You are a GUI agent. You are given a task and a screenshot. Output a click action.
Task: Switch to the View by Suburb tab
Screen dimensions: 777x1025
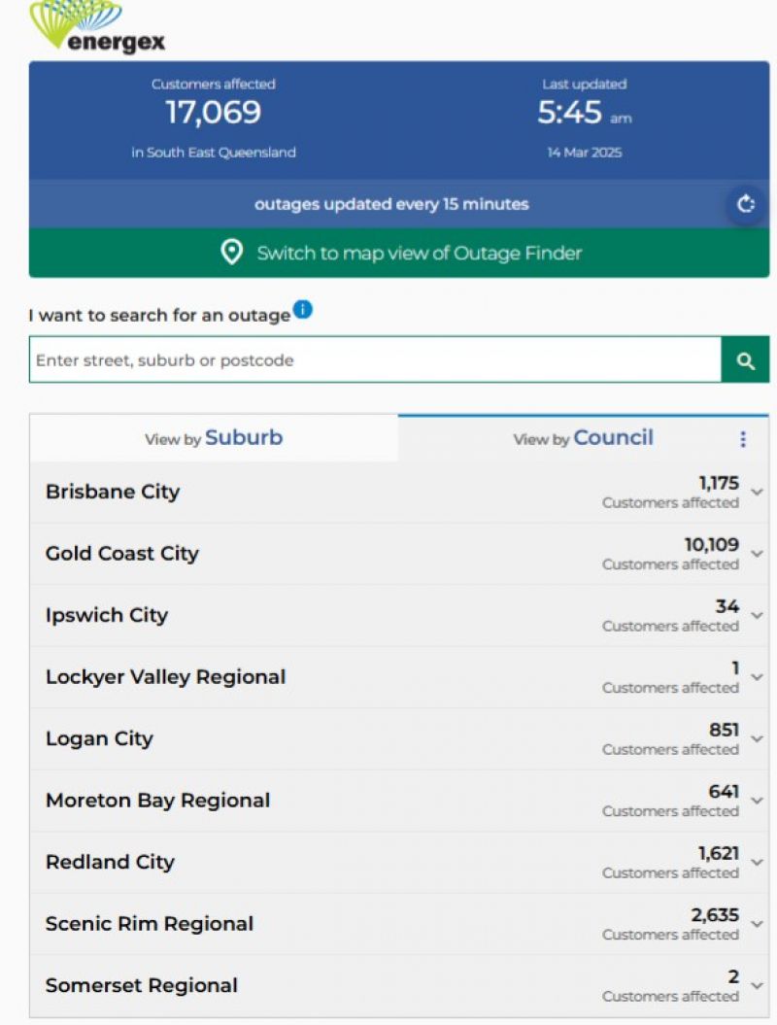214,438
